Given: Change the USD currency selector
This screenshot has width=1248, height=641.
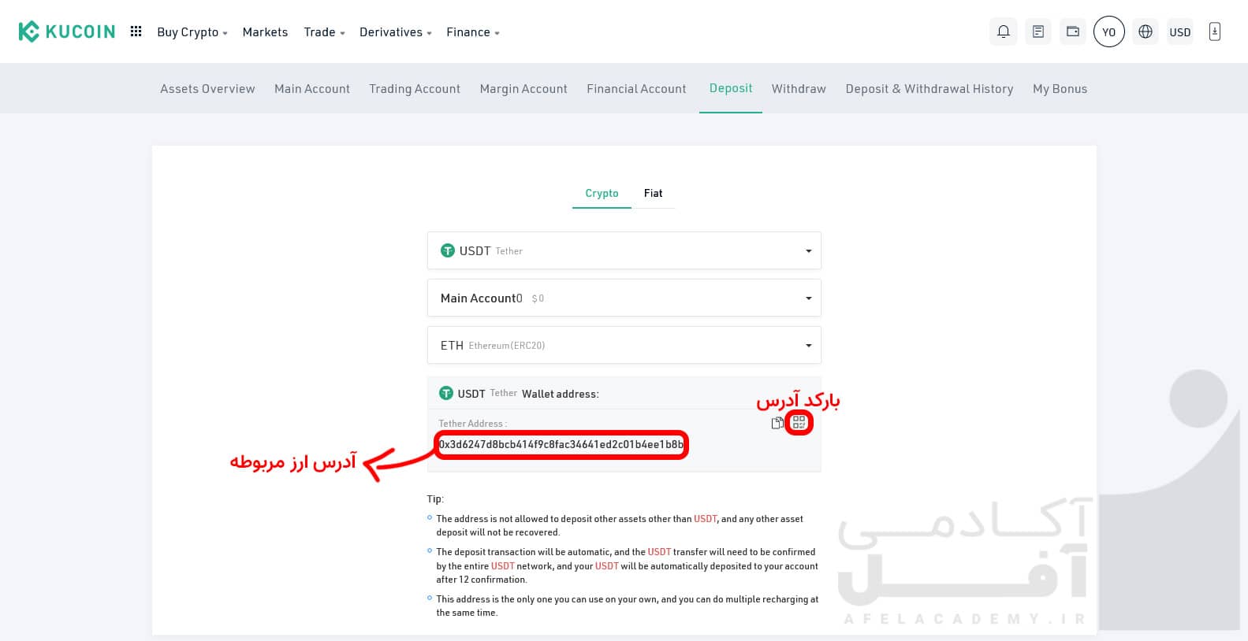Looking at the screenshot, I should 1179,32.
